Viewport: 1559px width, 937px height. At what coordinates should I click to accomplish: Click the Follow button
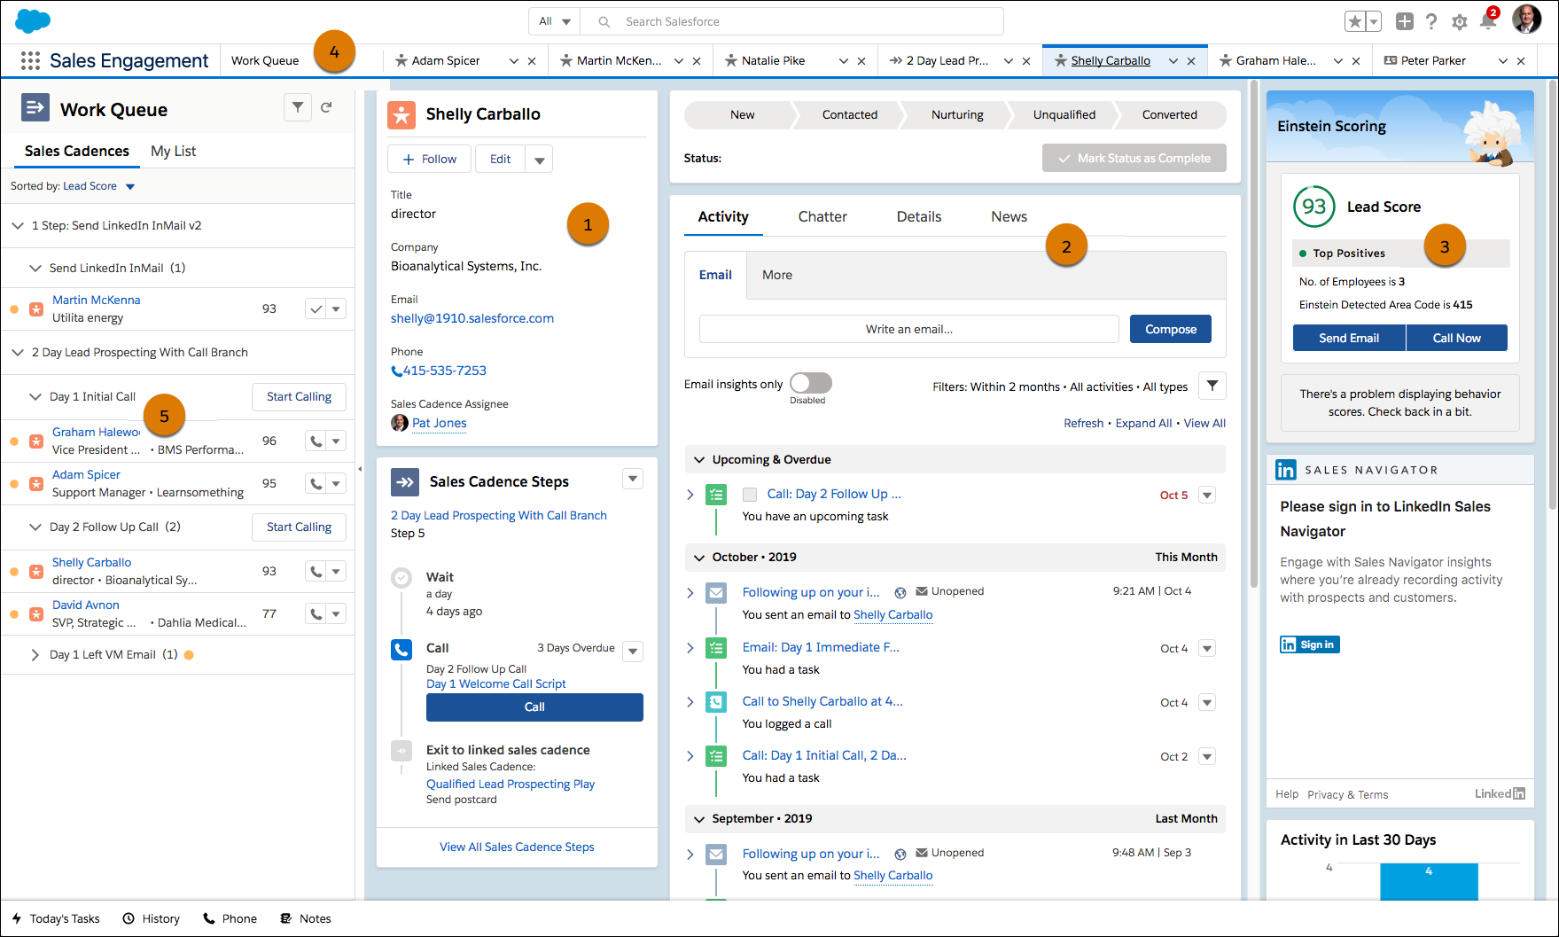tap(429, 160)
